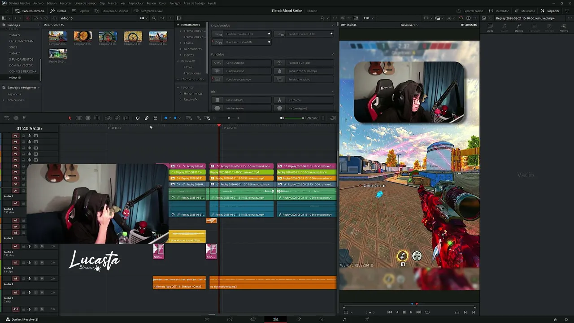
Task: Lock the V9 video track
Action: coord(23,136)
